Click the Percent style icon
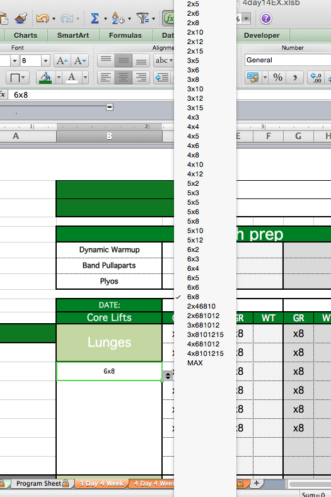This screenshot has width=331, height=497. point(277,77)
